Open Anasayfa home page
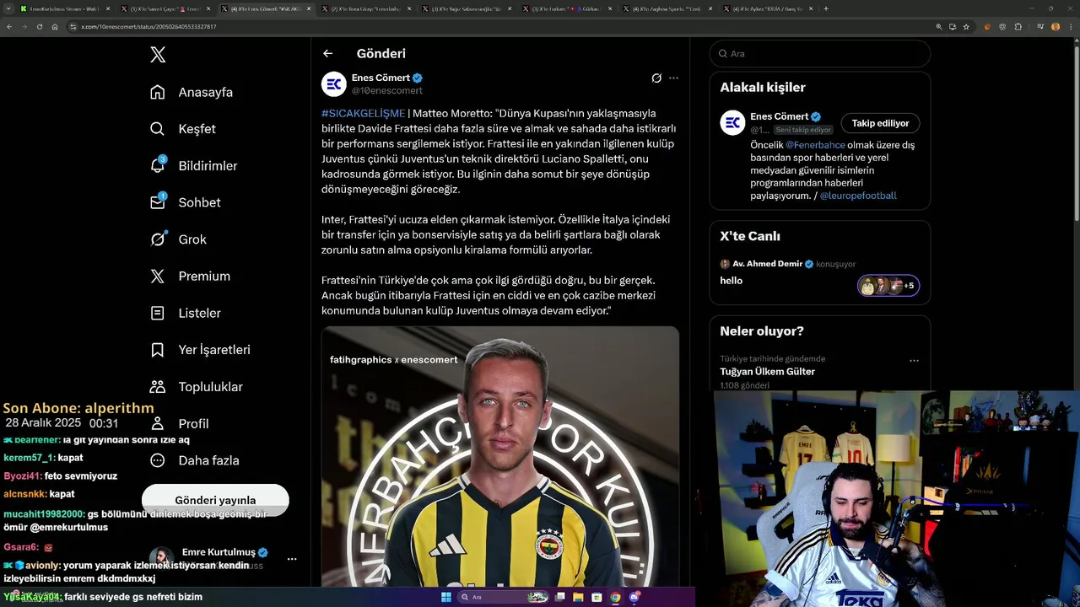Screen dimensions: 1080x607 (192, 92)
